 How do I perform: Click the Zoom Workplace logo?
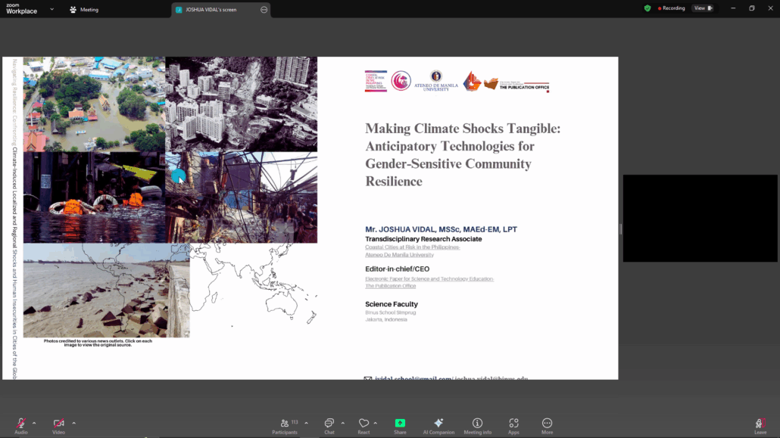tap(21, 8)
